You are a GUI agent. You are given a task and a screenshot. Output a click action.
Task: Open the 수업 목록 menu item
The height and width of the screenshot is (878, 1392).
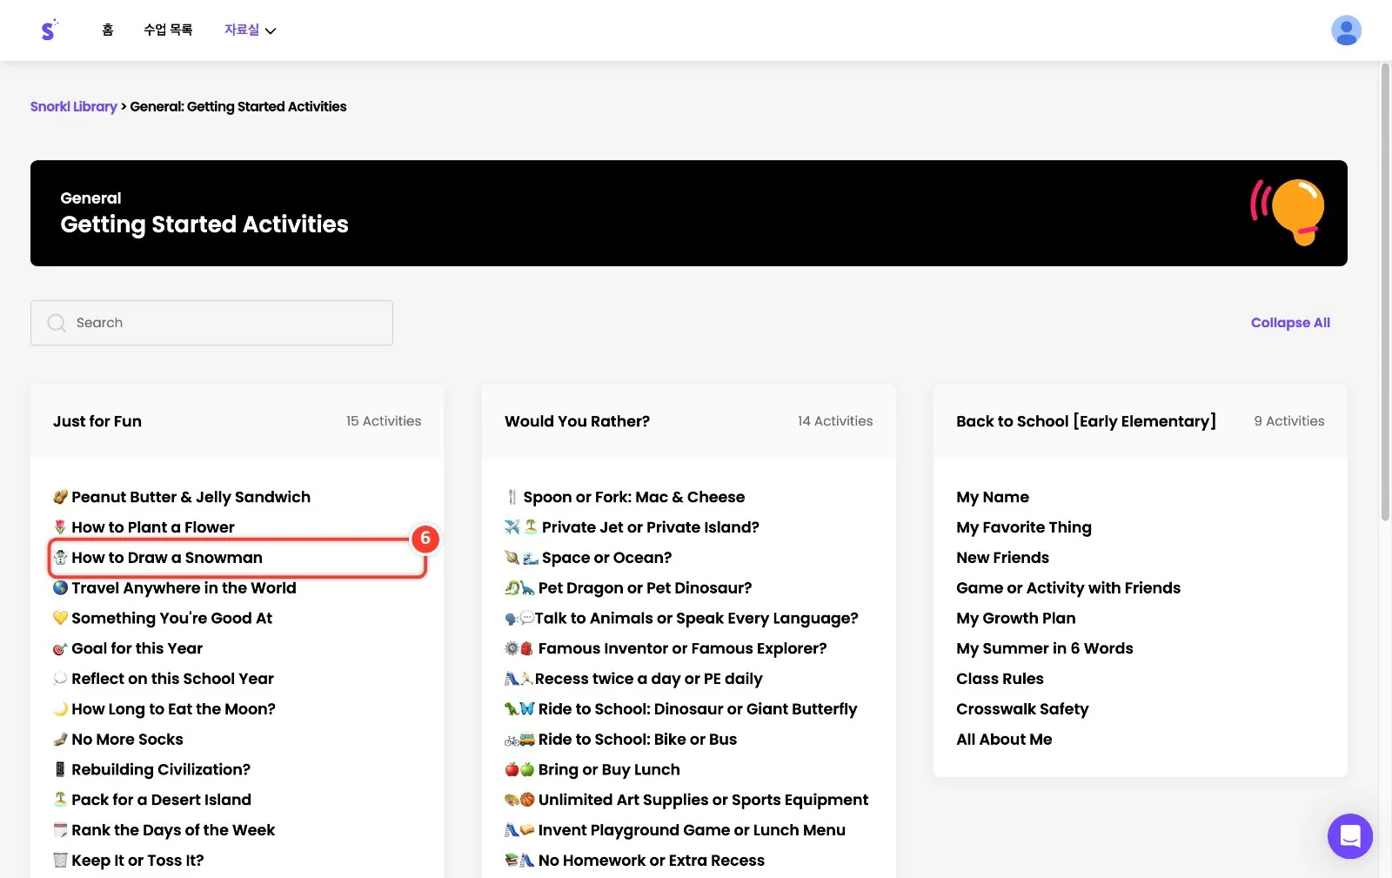168,30
